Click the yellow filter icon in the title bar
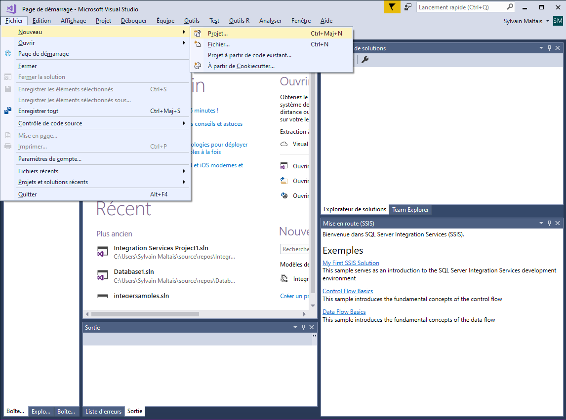The height and width of the screenshot is (420, 566). pyautogui.click(x=392, y=7)
